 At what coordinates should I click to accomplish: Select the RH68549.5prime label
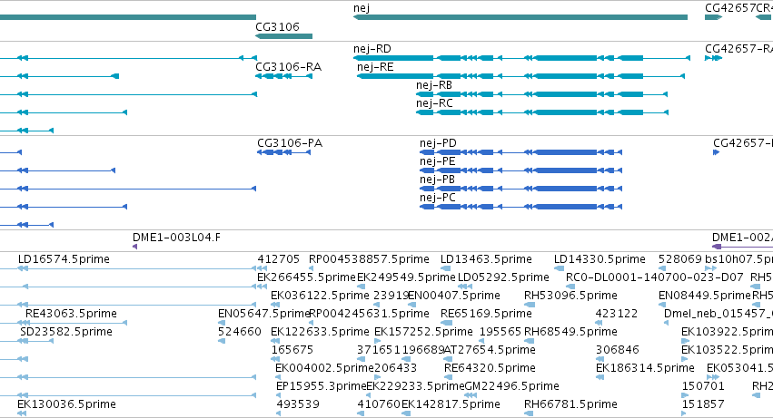[x=570, y=332]
